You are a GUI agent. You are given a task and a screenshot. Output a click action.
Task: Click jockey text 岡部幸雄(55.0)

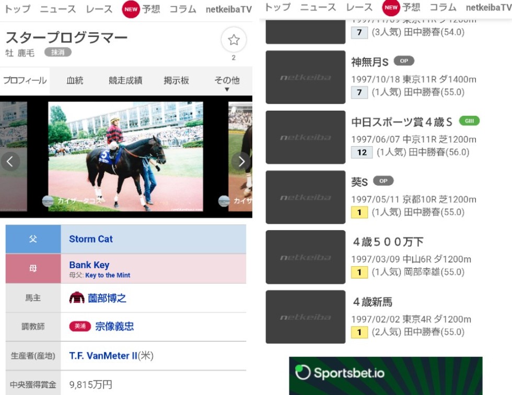pos(434,272)
